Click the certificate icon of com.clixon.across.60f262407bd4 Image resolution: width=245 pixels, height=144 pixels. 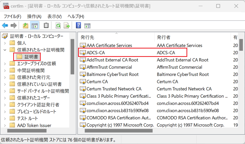pos(83,103)
